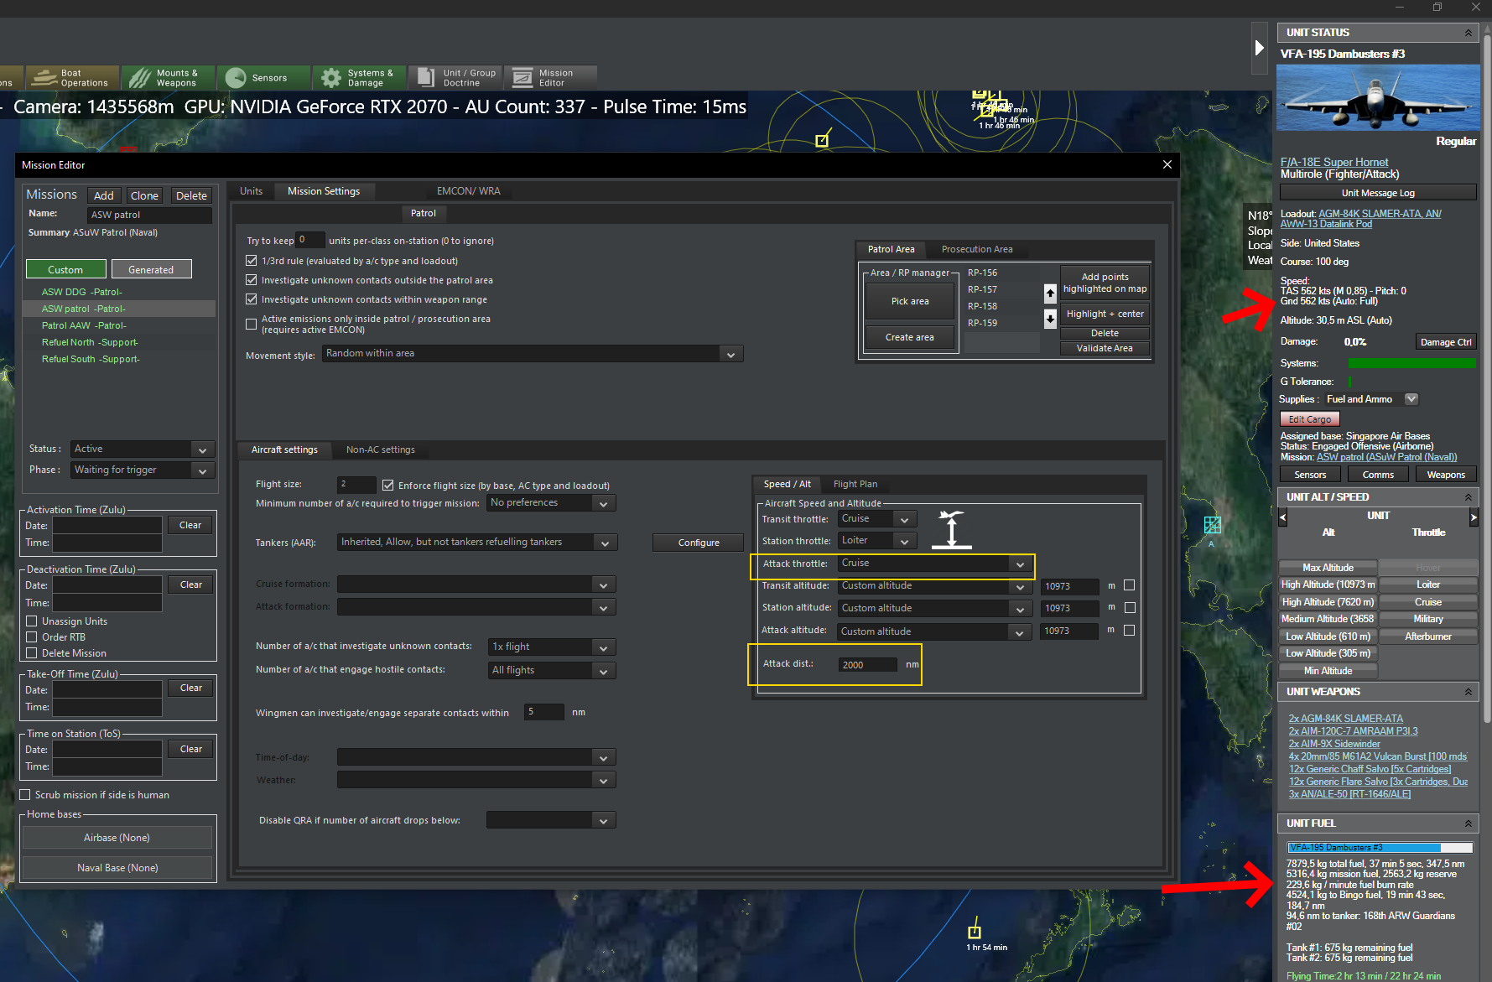Click the Mounts & Weapons icon

pyautogui.click(x=139, y=78)
